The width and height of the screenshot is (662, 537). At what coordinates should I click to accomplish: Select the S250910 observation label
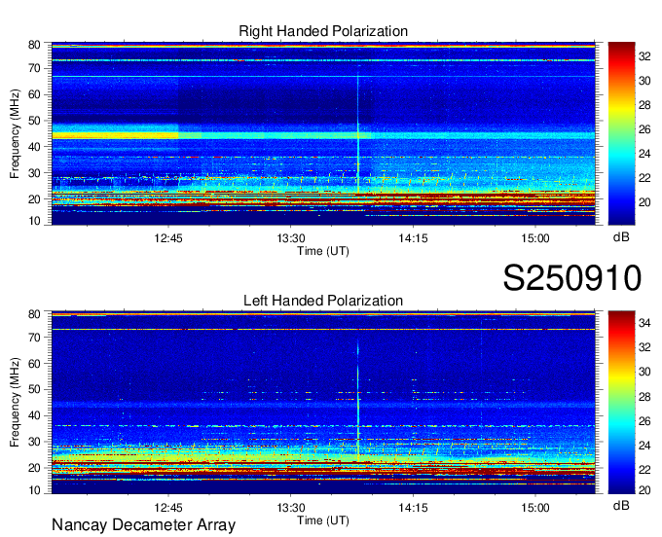coord(571,278)
